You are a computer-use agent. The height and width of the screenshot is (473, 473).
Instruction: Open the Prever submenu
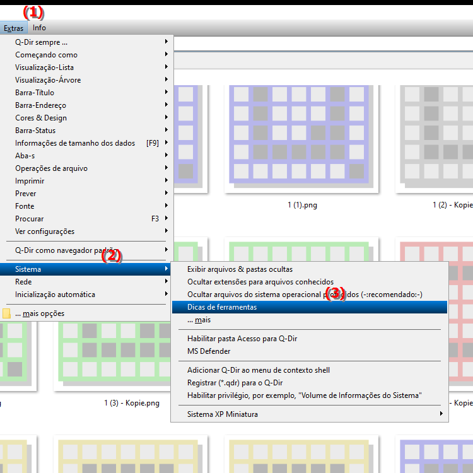[86, 194]
